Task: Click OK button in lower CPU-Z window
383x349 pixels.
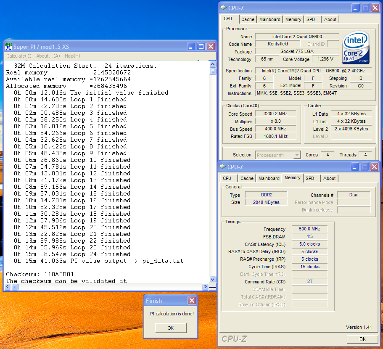Action: point(362,339)
